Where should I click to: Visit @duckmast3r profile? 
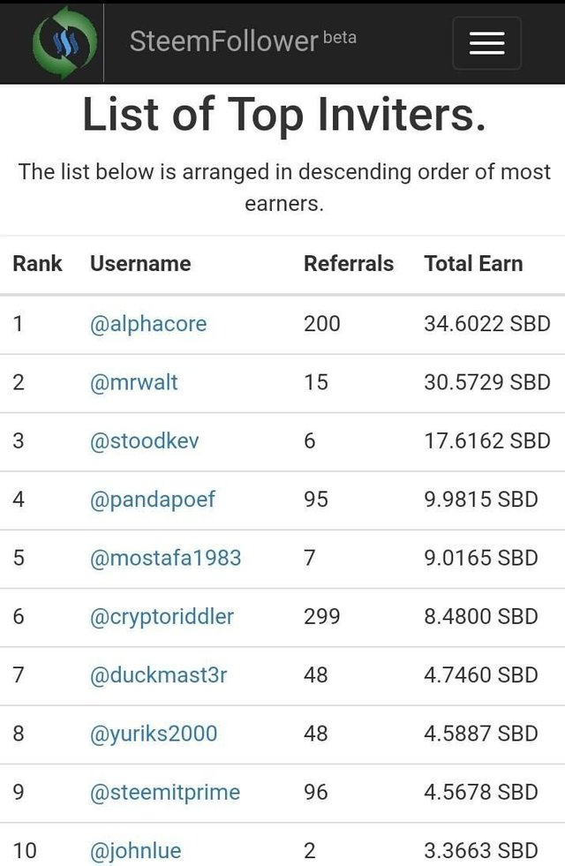(x=158, y=675)
